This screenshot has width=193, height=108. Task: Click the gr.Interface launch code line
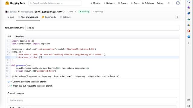click(65, 76)
